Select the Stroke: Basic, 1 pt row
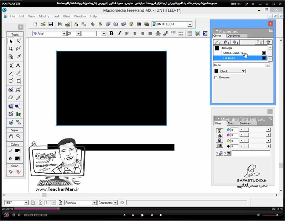This screenshot has width=285, height=221. pyautogui.click(x=240, y=53)
